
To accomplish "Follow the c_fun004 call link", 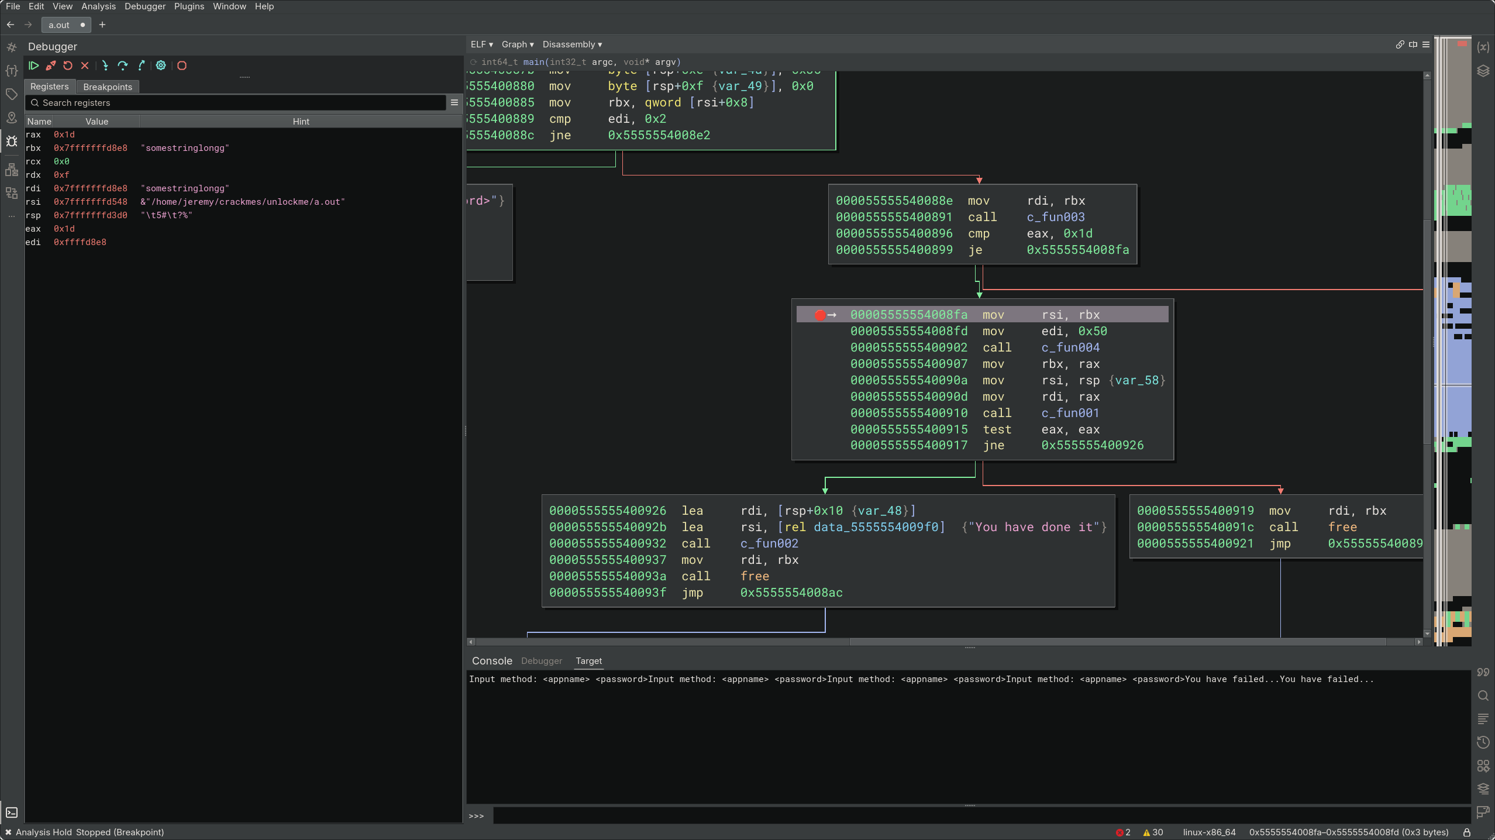I will (1070, 347).
